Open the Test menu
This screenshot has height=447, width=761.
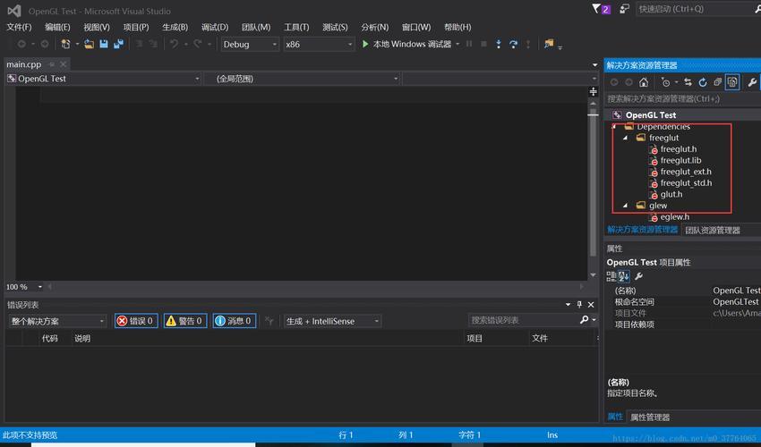coord(336,27)
